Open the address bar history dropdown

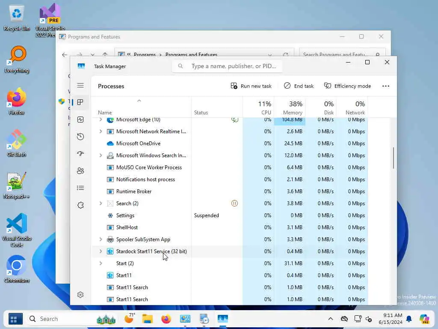coord(269,55)
